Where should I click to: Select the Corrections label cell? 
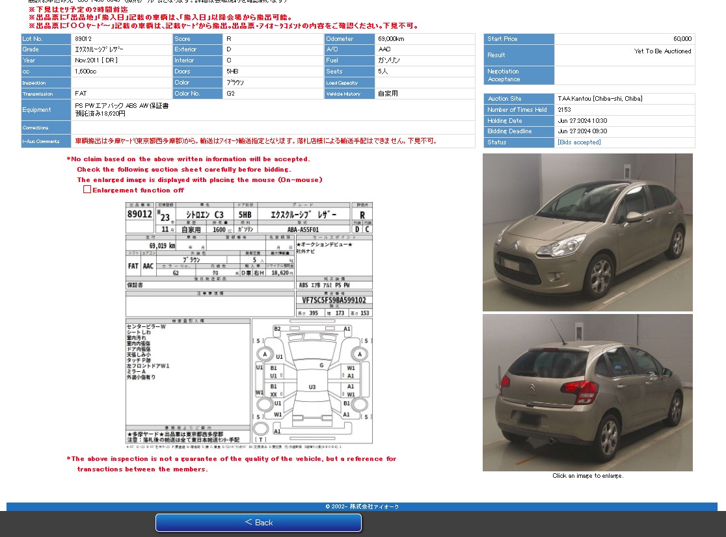click(x=46, y=127)
